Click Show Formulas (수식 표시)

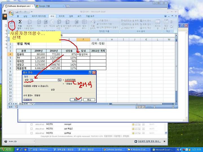[145, 21]
